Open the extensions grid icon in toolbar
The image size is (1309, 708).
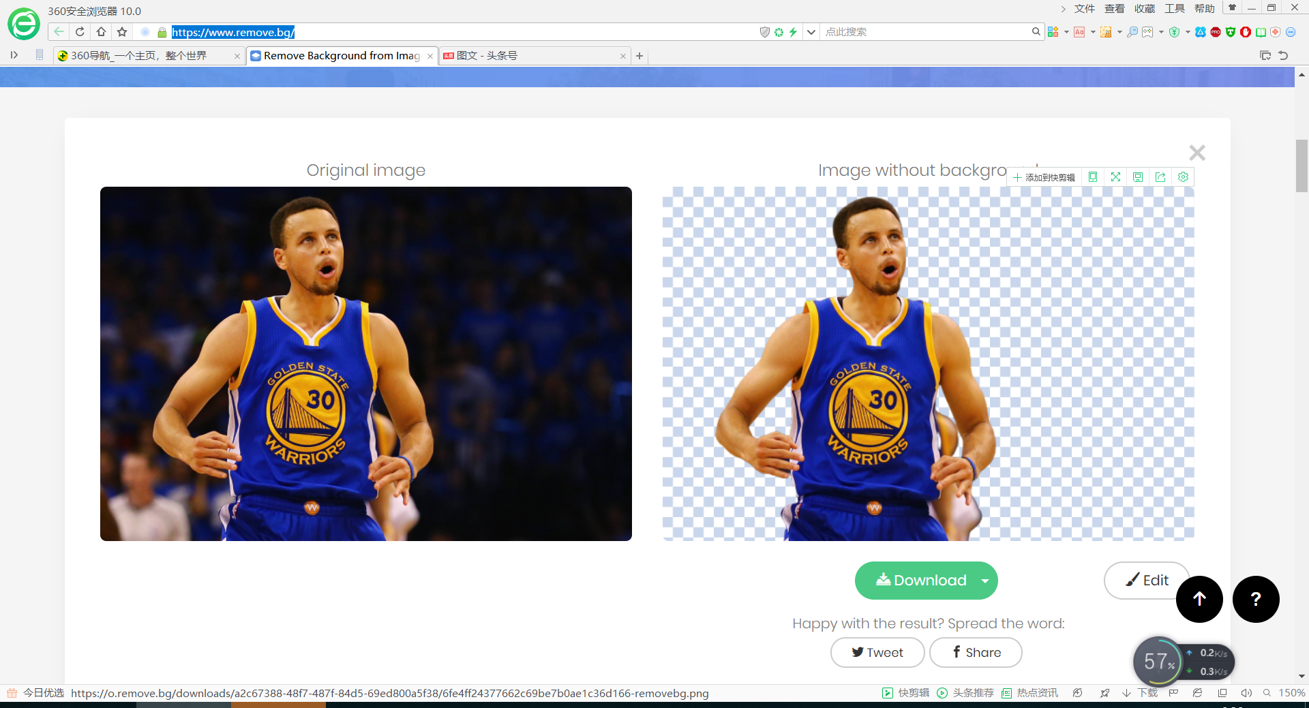tap(1053, 32)
